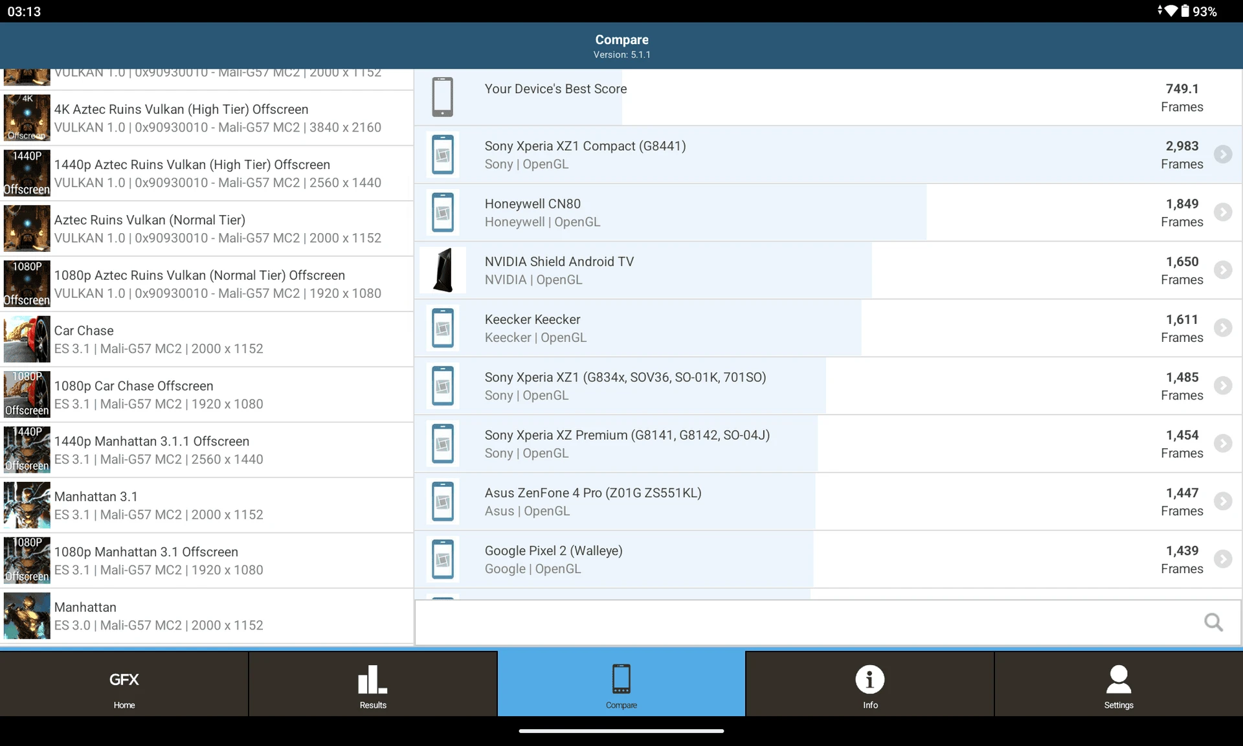Click the 749.1 Frames score

pyautogui.click(x=1181, y=98)
